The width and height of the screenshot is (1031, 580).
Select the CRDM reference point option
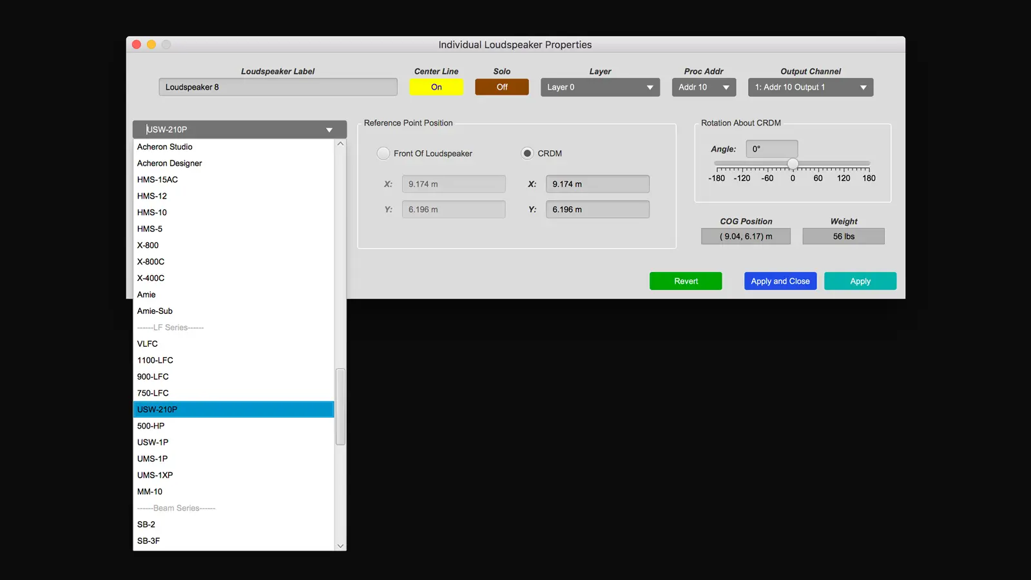[x=528, y=153]
